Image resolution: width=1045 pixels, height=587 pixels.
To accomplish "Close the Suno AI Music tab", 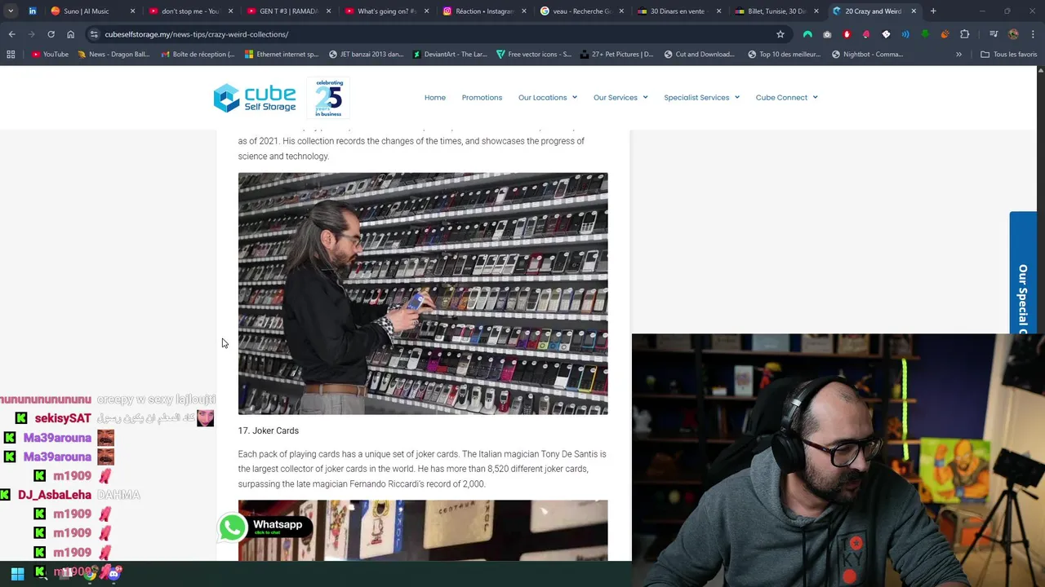I will click(132, 11).
